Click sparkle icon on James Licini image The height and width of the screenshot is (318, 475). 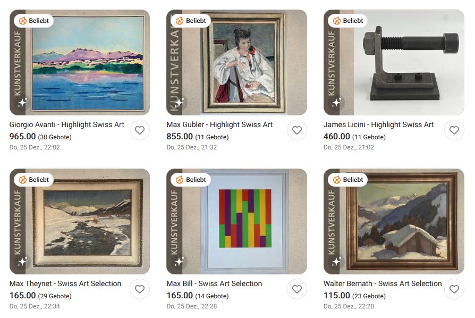click(336, 103)
